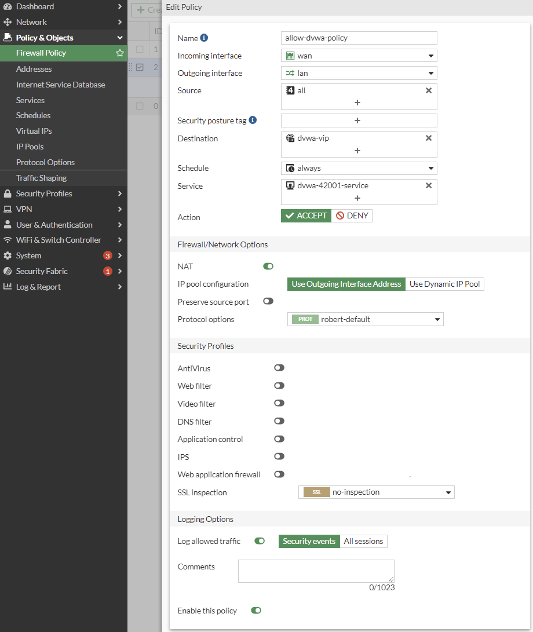Expand the Protocol options dropdown
533x632 pixels.
click(x=365, y=319)
